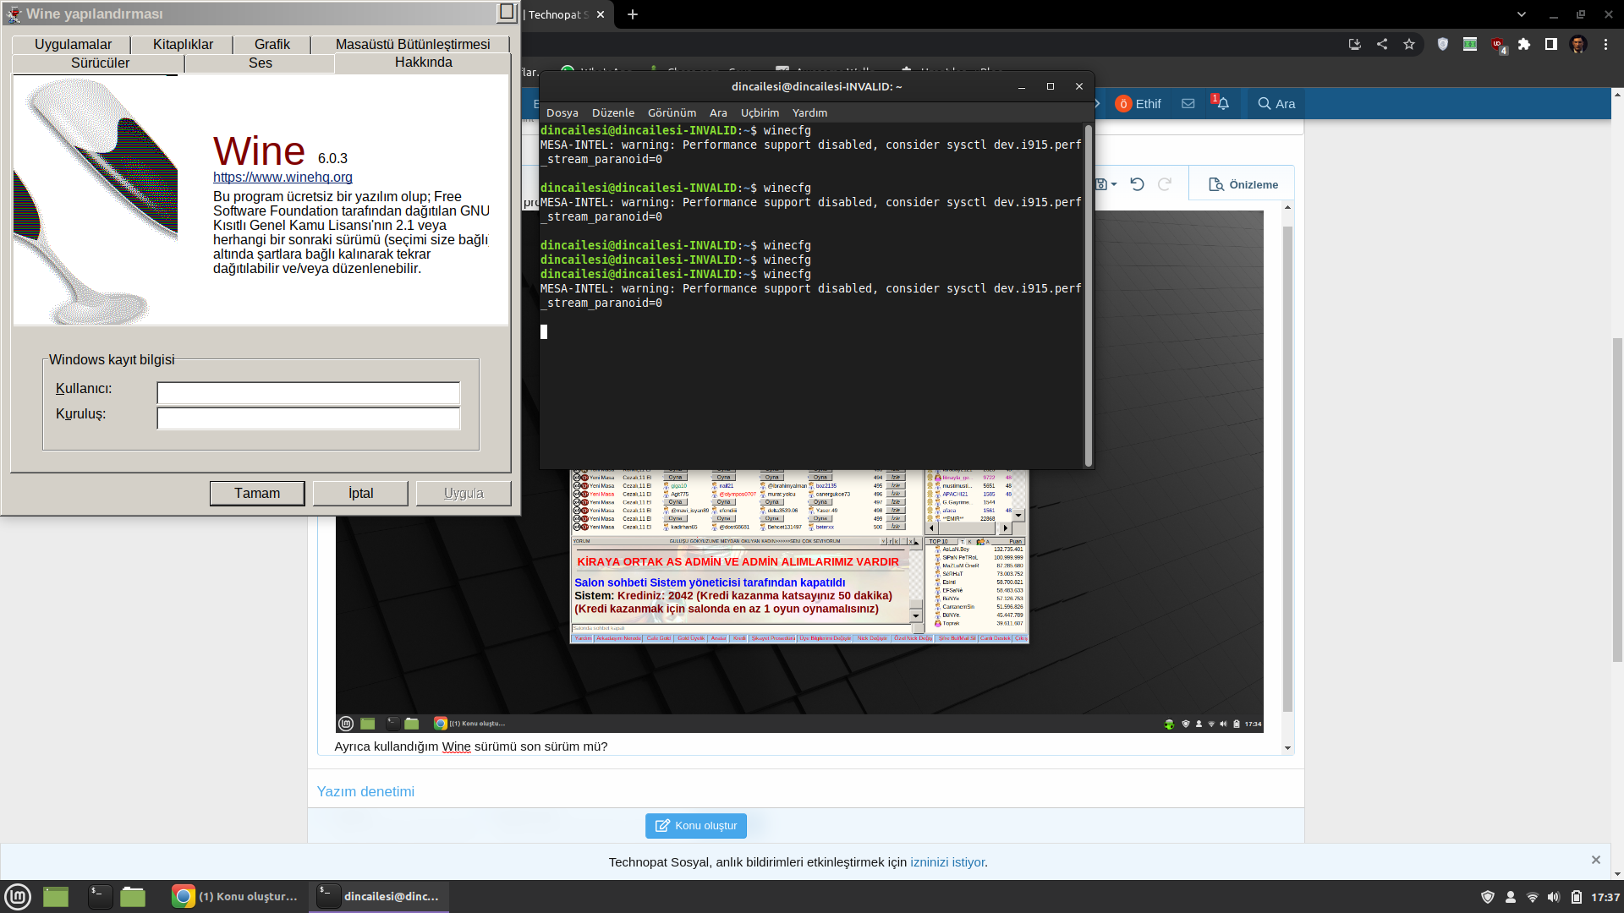The height and width of the screenshot is (913, 1624).
Task: Click the İptal button
Action: click(360, 494)
